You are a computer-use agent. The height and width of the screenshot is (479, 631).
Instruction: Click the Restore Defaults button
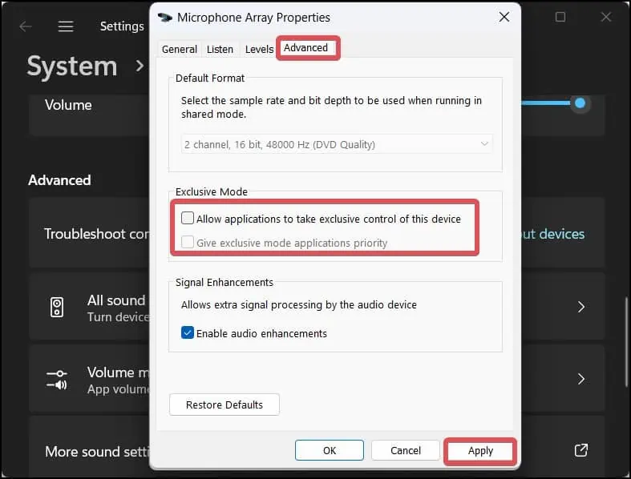coord(224,405)
